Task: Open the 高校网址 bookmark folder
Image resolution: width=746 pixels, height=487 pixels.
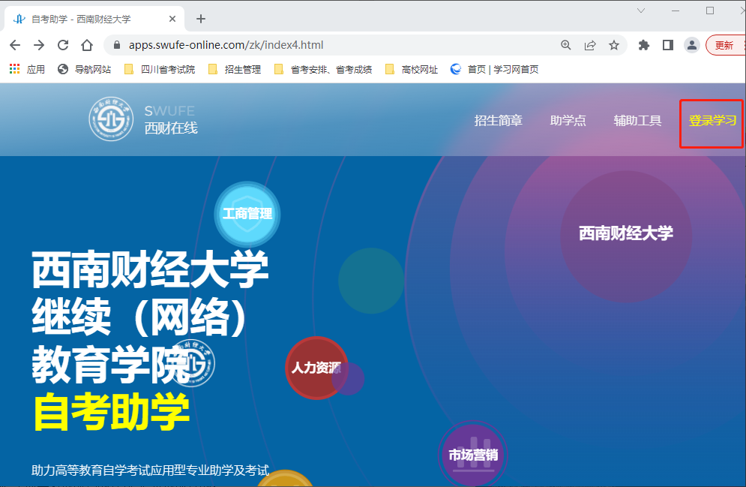Action: [411, 70]
